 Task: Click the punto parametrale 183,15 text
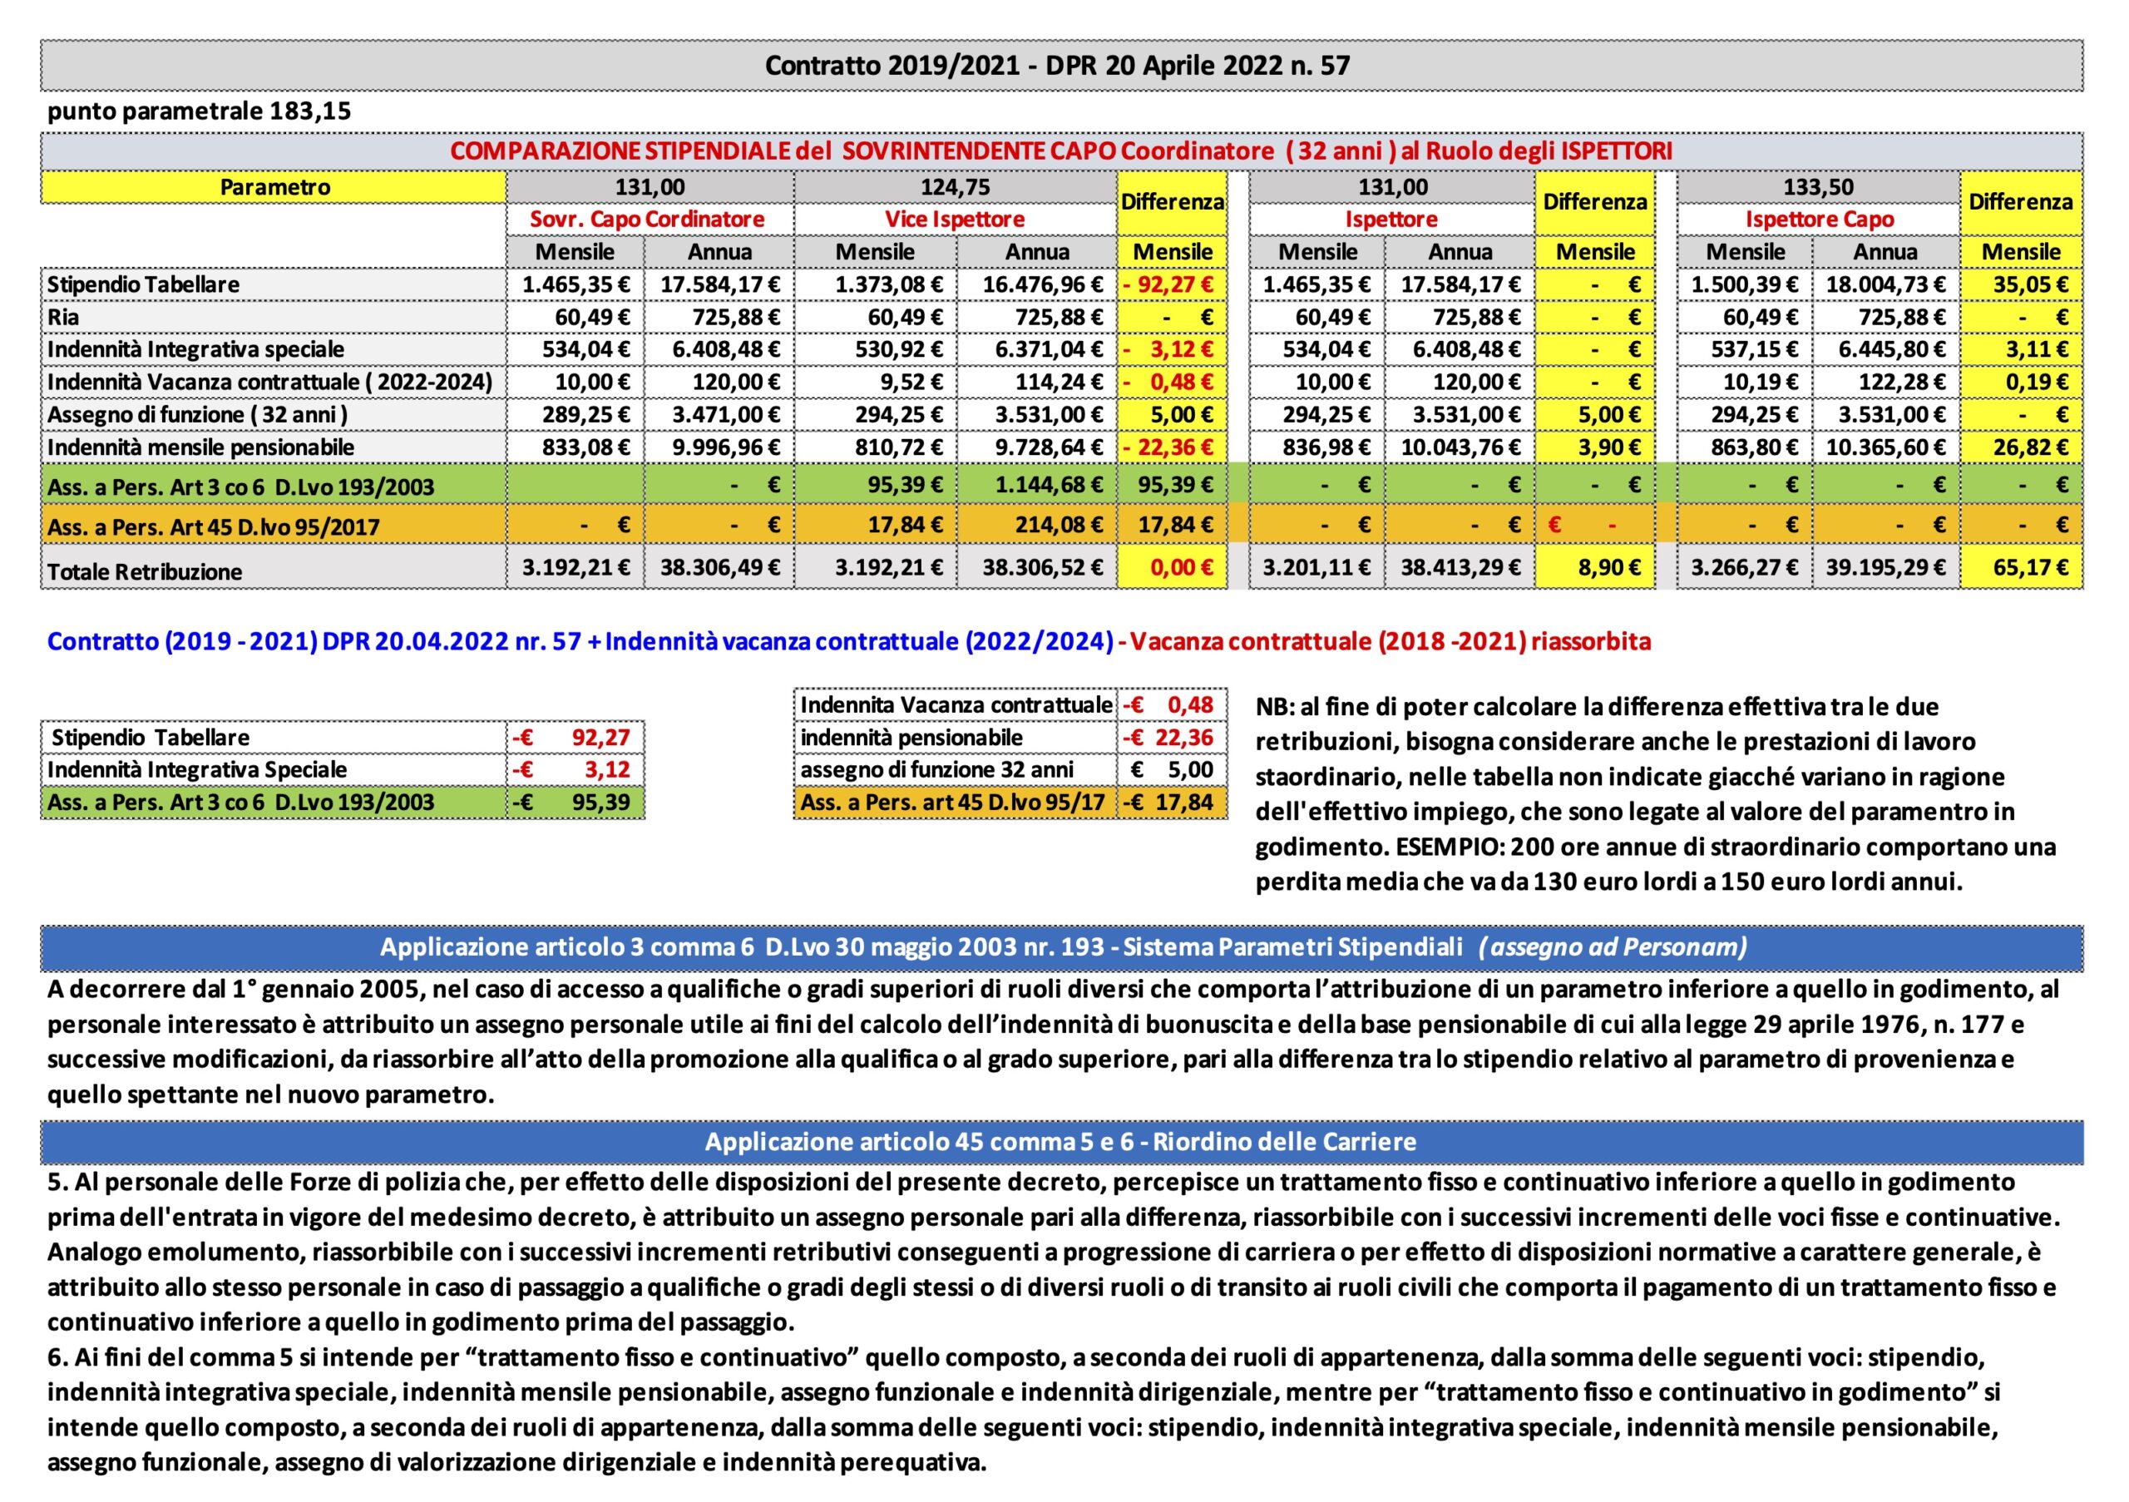[200, 111]
